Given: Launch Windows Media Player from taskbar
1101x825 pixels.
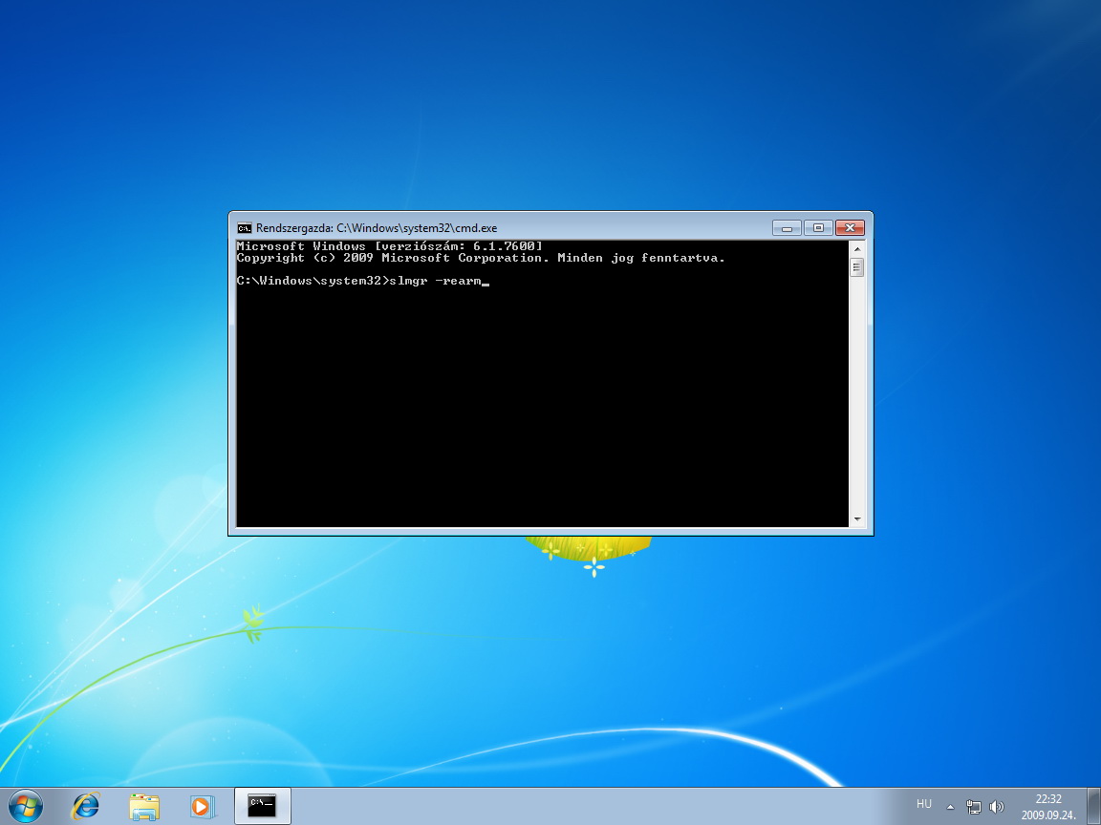Looking at the screenshot, I should 202,807.
